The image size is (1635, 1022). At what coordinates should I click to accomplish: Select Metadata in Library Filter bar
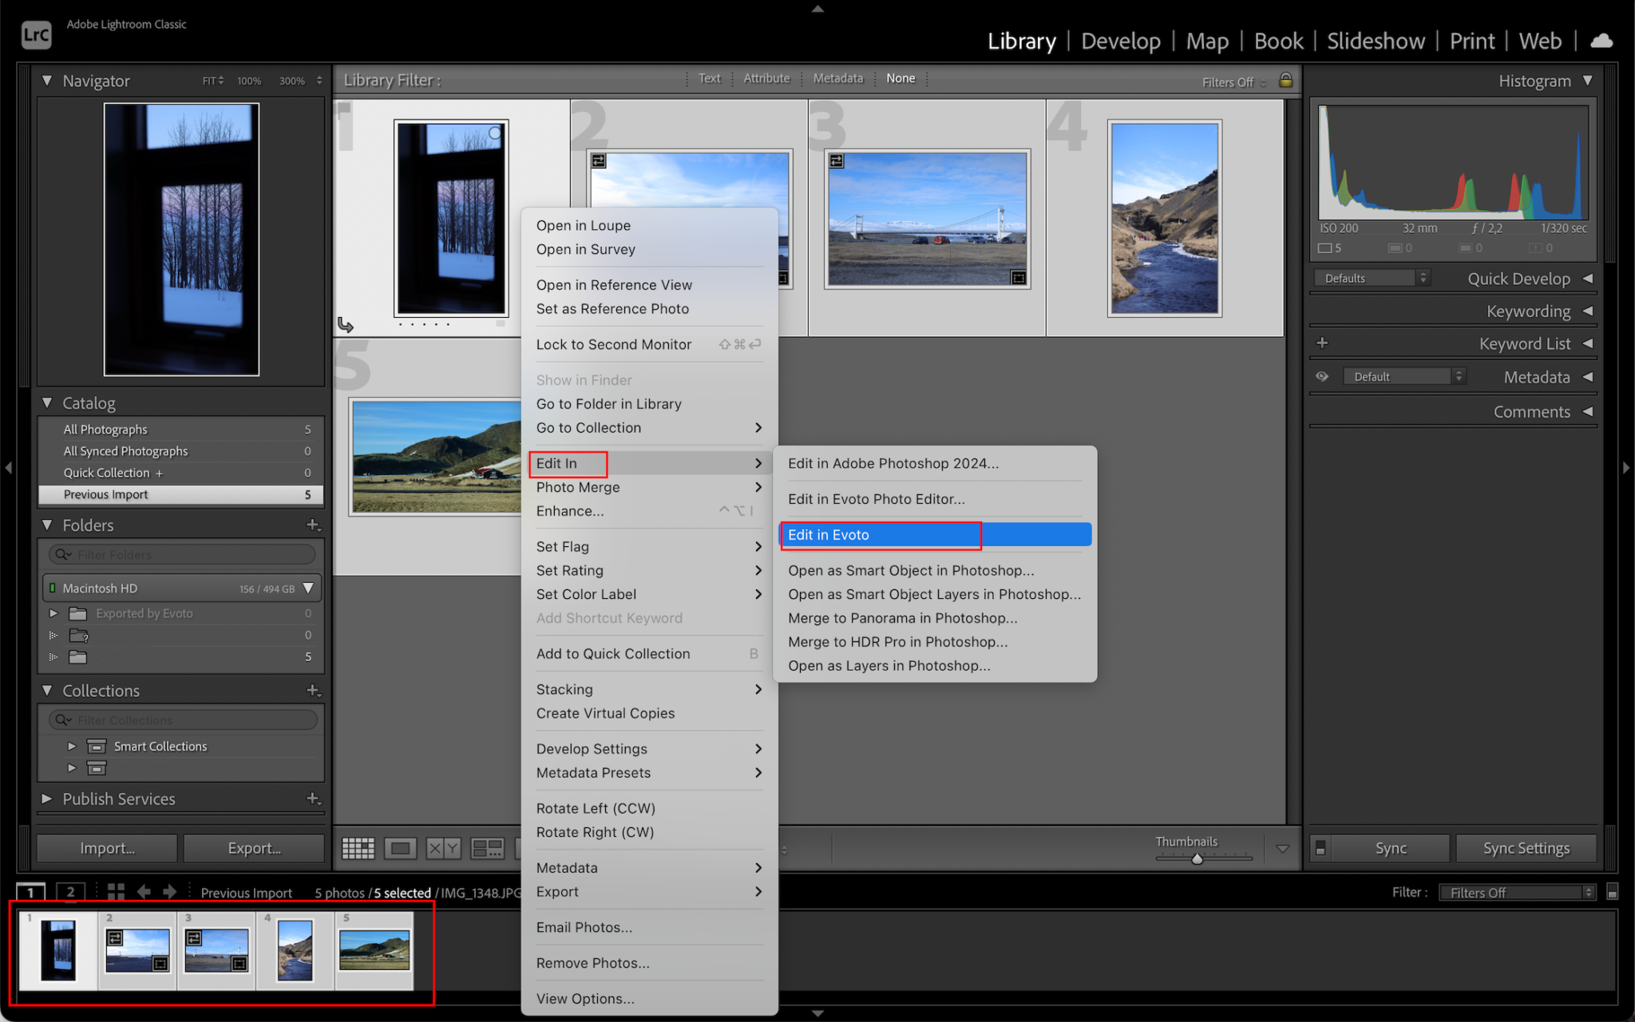(837, 78)
